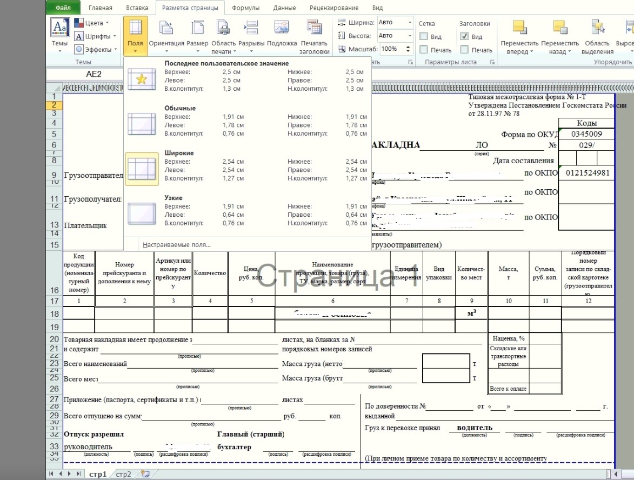Select the стр2 sheet tab

[123, 474]
